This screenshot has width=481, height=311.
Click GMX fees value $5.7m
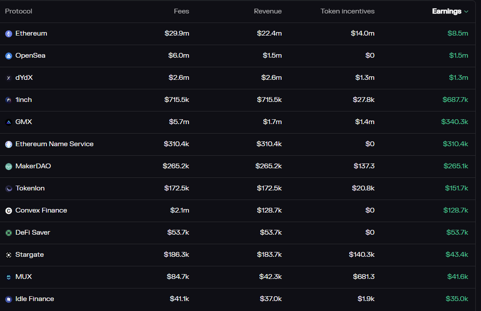(179, 122)
